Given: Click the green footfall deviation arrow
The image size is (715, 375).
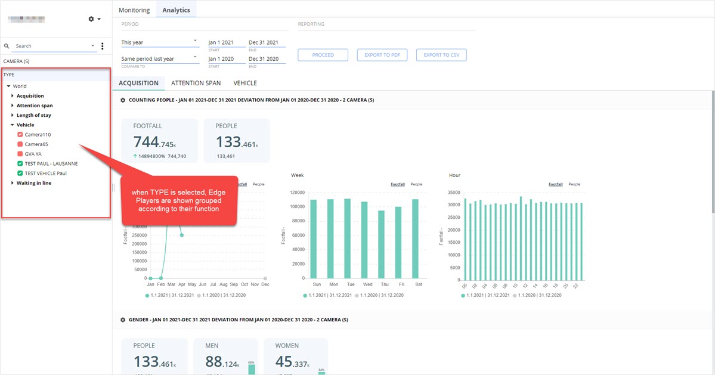Looking at the screenshot, I should (x=135, y=156).
